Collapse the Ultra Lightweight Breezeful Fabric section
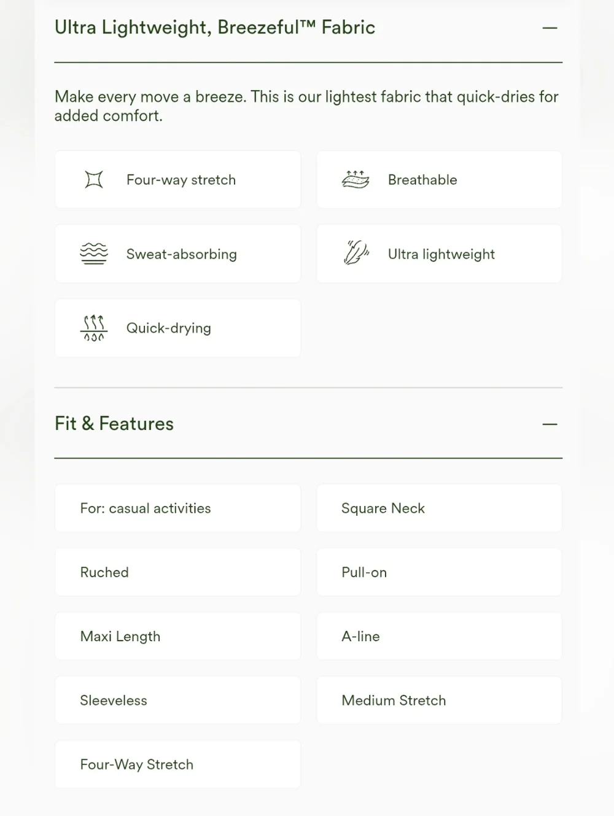614x816 pixels. pyautogui.click(x=550, y=28)
